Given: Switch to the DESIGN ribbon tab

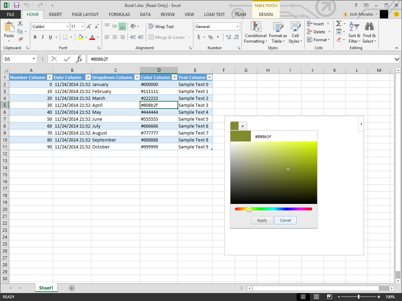Looking at the screenshot, I should click(x=265, y=14).
